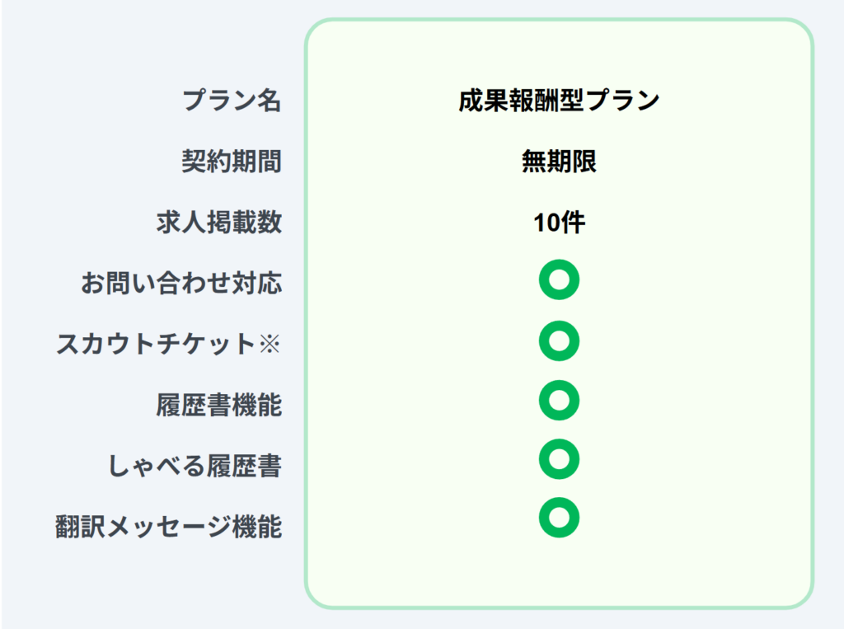Select the 翻訳メッセージ機能 label
844x629 pixels.
tap(169, 526)
